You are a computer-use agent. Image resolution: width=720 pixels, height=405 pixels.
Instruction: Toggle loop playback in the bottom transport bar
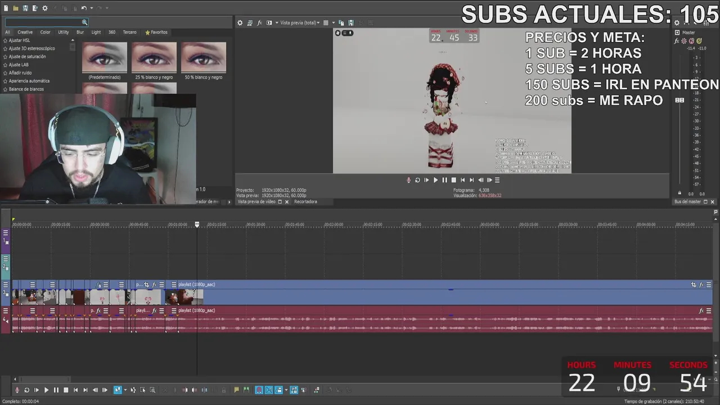tap(26, 390)
